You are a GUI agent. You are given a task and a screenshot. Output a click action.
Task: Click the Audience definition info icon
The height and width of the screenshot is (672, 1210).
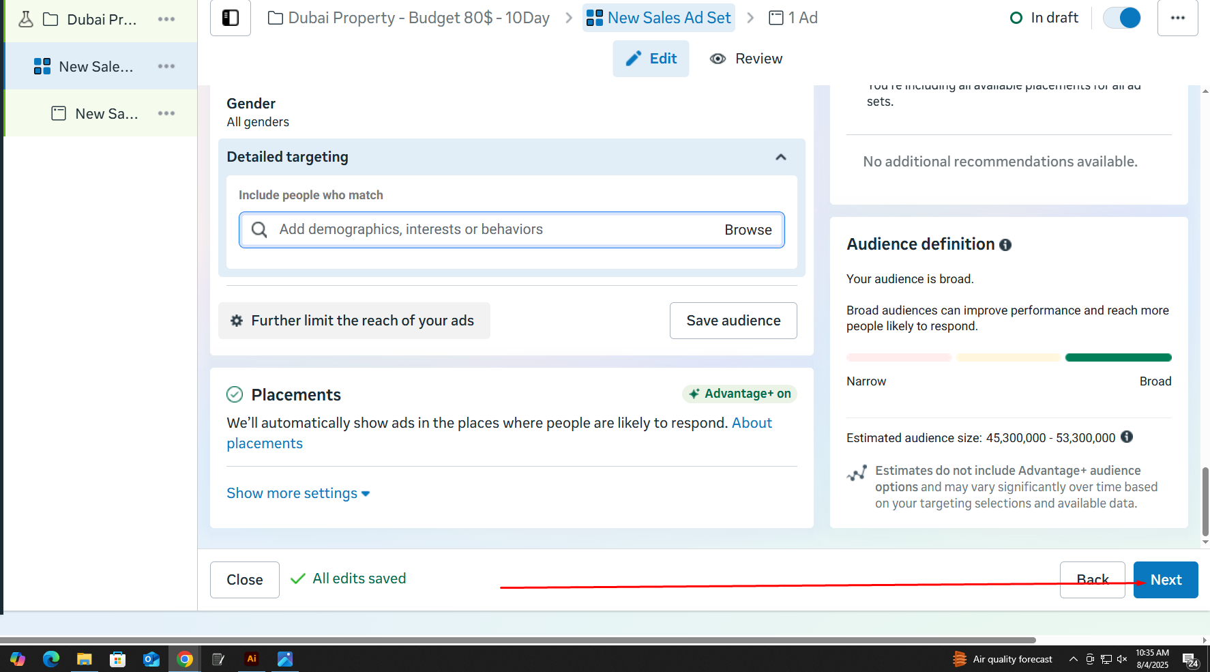click(1005, 245)
